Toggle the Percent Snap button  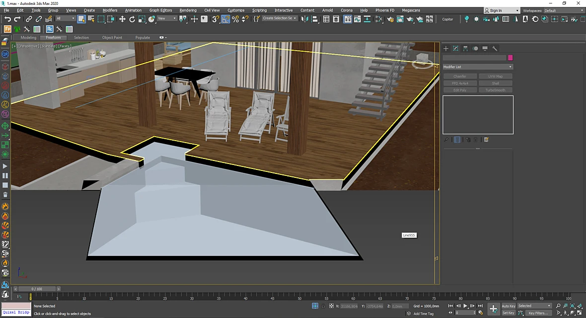(235, 19)
